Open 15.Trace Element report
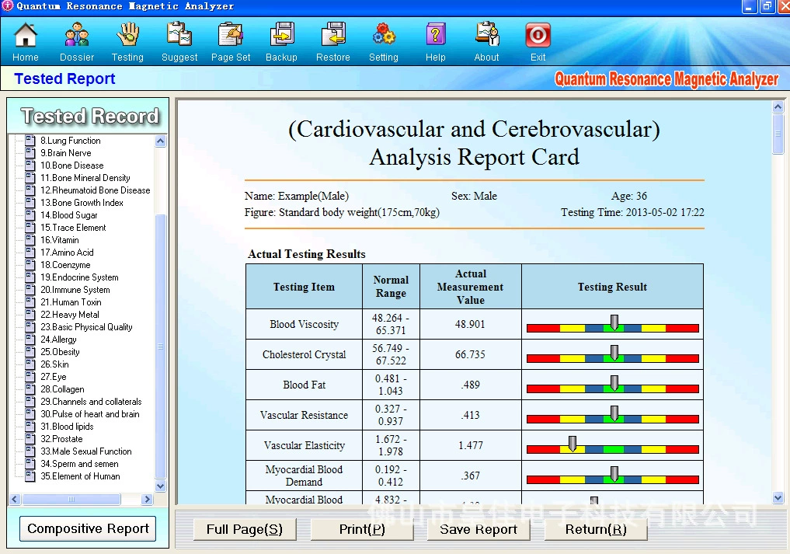 coord(73,228)
